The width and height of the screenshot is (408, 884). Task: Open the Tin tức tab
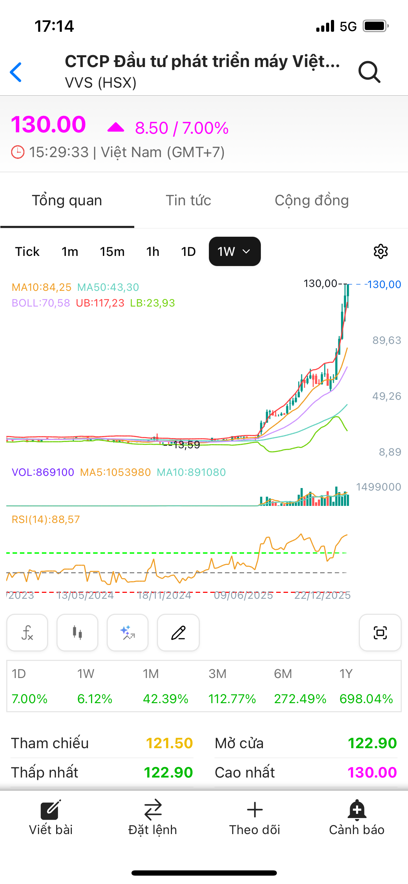tap(188, 200)
